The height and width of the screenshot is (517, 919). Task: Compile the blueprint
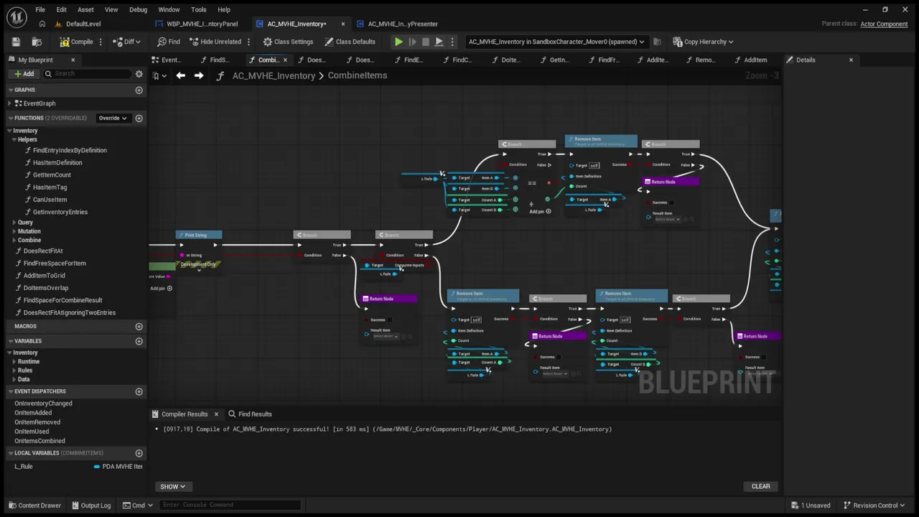click(76, 42)
